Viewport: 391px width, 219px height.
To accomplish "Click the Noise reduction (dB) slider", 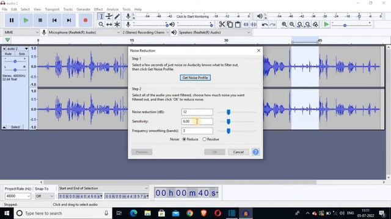I will (237, 112).
